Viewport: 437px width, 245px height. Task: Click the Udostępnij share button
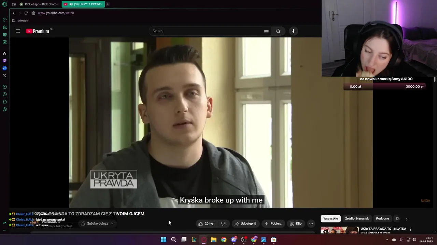click(245, 224)
